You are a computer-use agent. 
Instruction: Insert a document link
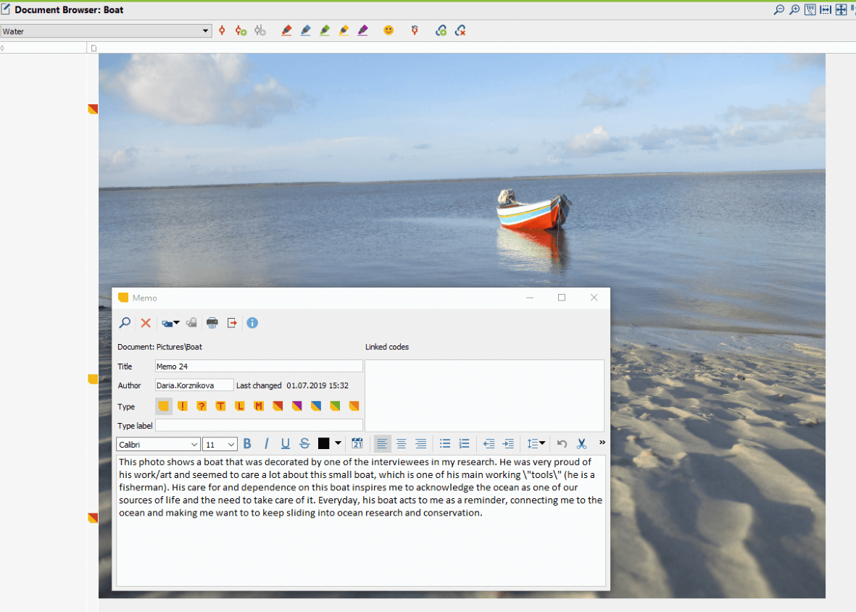coord(441,30)
